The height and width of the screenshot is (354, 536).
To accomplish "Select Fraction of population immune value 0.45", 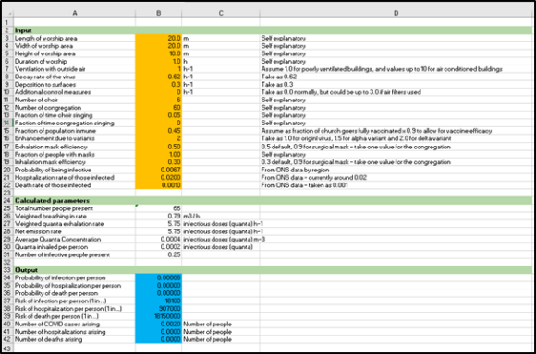I will coord(159,131).
